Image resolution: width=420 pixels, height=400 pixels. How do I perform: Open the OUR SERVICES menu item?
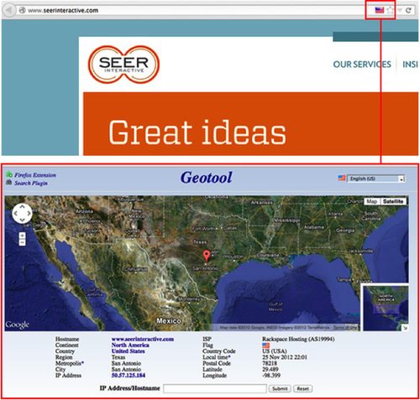click(362, 65)
